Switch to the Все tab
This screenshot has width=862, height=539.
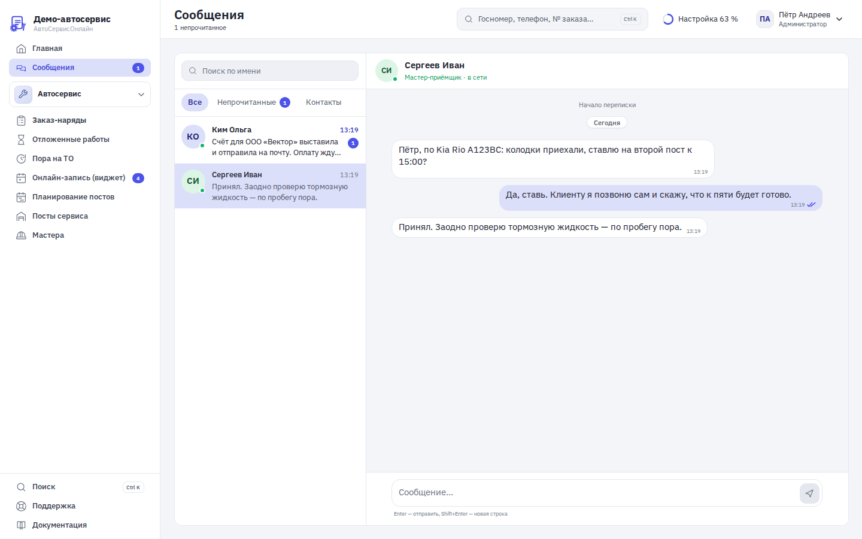coord(195,102)
